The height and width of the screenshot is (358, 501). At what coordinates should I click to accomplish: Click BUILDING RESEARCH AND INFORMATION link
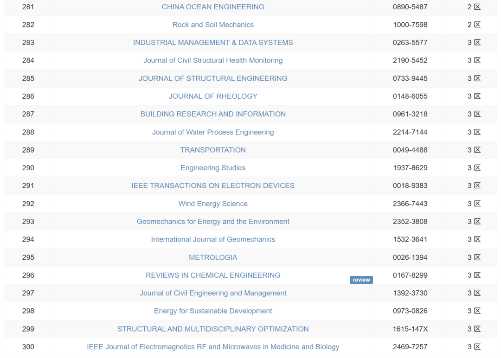tap(213, 115)
